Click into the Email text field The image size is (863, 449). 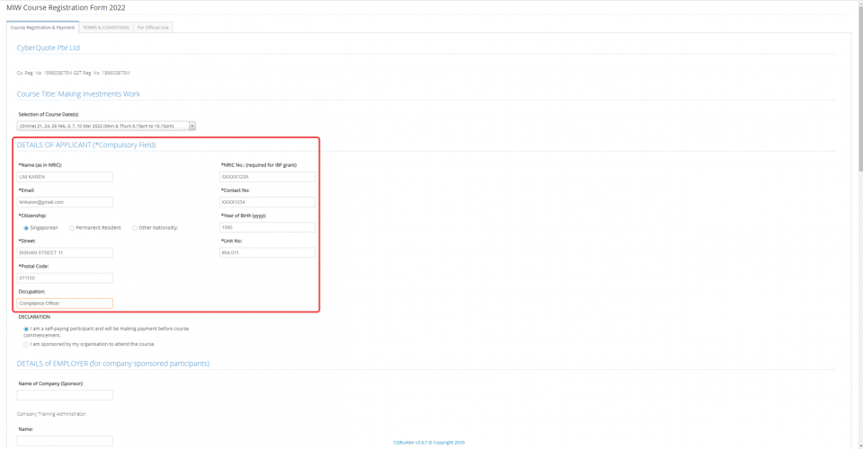65,202
